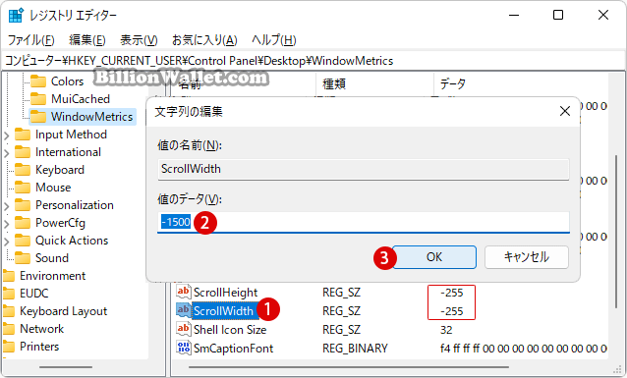Open the お気に入り(A) menu

click(204, 40)
